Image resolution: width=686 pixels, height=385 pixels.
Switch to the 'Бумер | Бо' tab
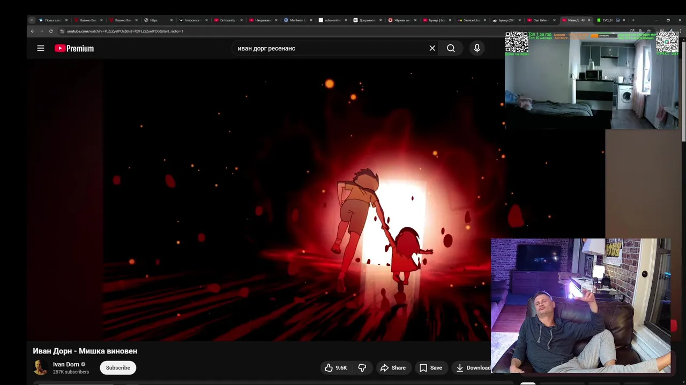[x=437, y=20]
